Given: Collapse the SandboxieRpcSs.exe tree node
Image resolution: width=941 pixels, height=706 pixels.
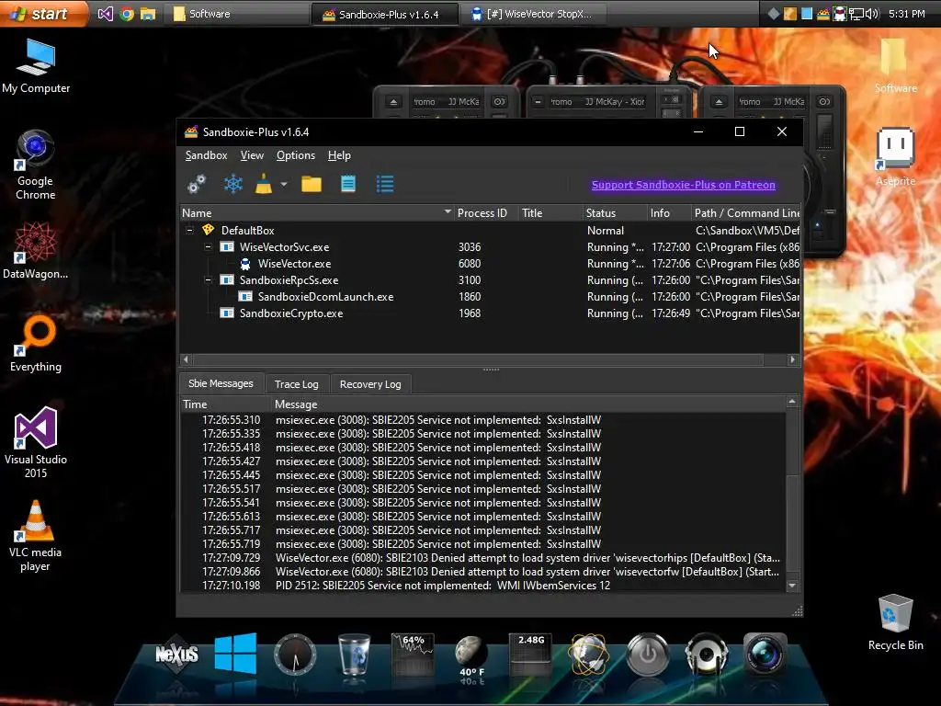Looking at the screenshot, I should point(209,279).
